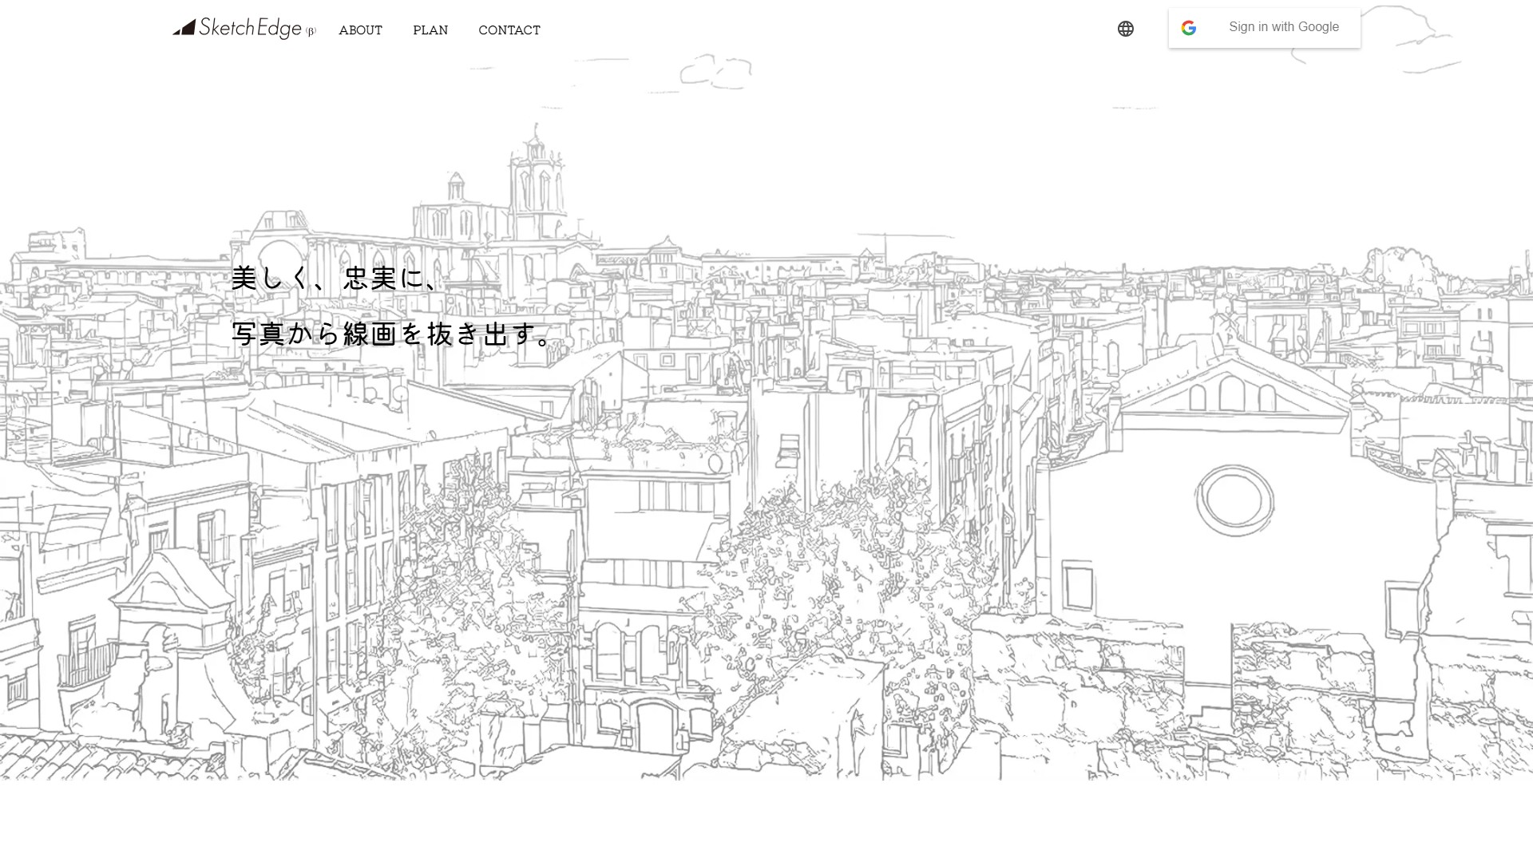This screenshot has height=862, width=1533.
Task: Click the CONTACT link
Action: click(x=509, y=30)
